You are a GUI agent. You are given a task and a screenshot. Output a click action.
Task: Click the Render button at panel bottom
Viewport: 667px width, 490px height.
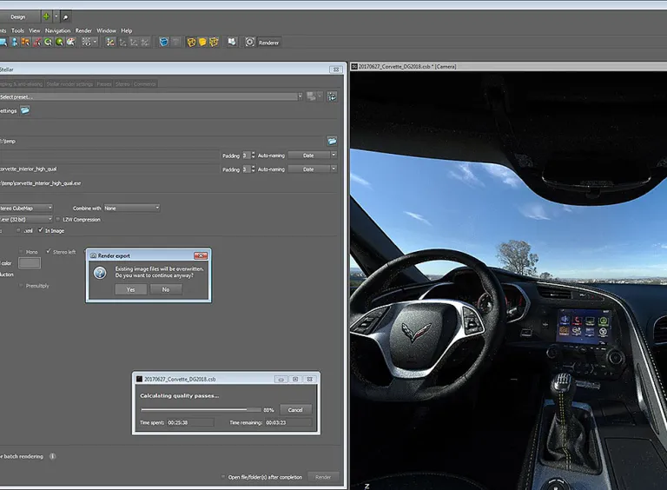coord(323,477)
